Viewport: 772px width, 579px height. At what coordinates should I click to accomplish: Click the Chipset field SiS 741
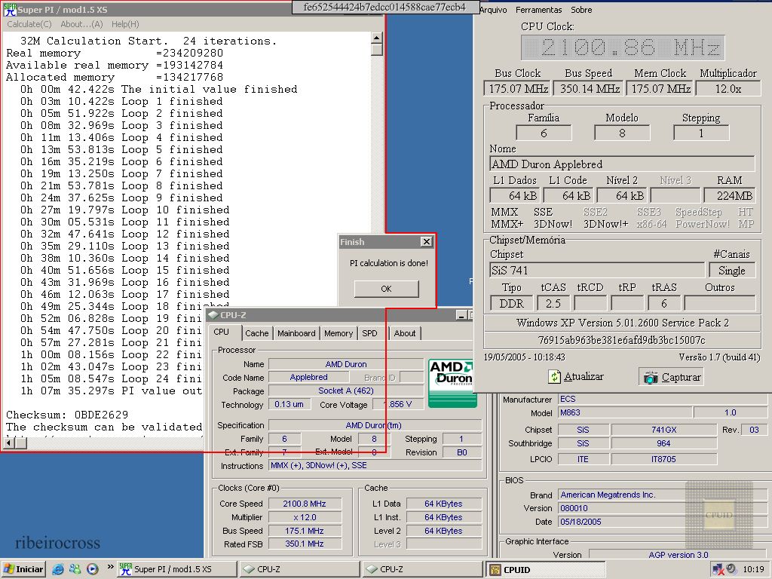pos(597,271)
